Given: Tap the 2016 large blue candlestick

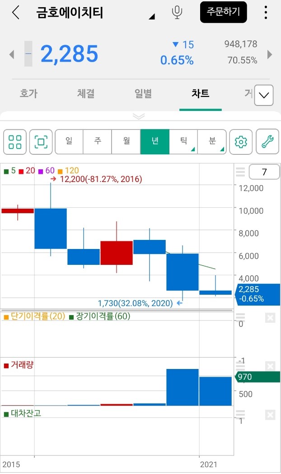Looking at the screenshot, I should click(x=51, y=229).
